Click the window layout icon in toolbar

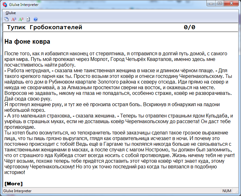[7, 19]
